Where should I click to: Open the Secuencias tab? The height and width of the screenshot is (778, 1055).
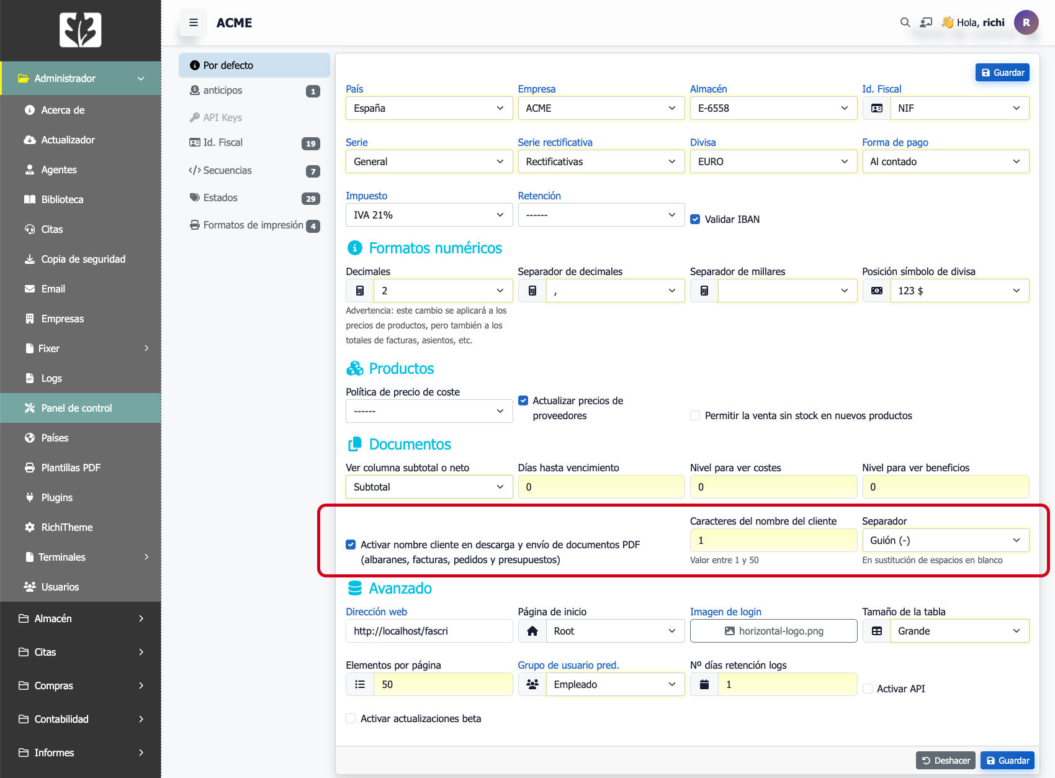pos(227,170)
